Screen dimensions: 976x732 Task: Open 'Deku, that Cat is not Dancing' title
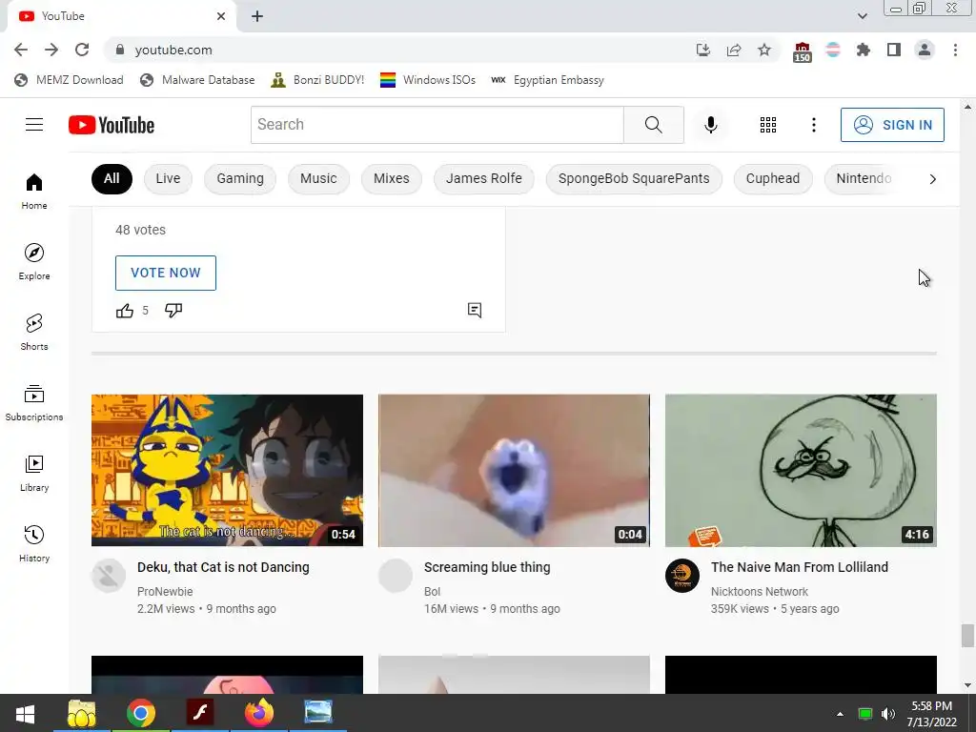223,567
